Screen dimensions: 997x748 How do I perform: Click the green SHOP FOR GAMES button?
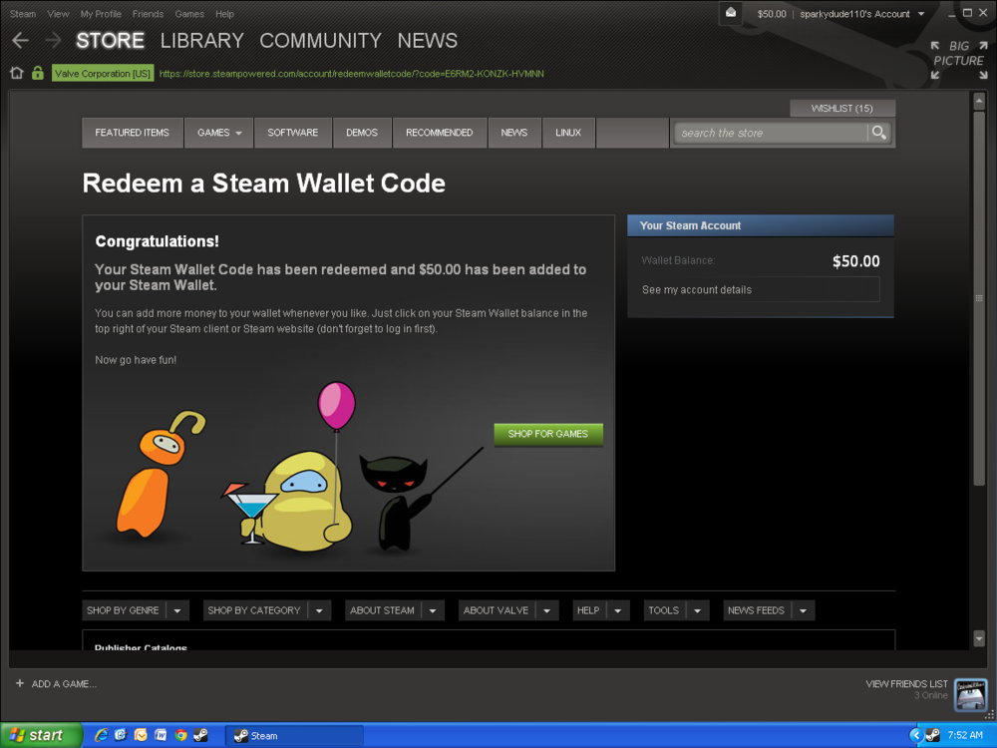[548, 434]
